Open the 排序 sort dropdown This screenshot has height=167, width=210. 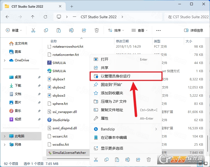click(116, 31)
